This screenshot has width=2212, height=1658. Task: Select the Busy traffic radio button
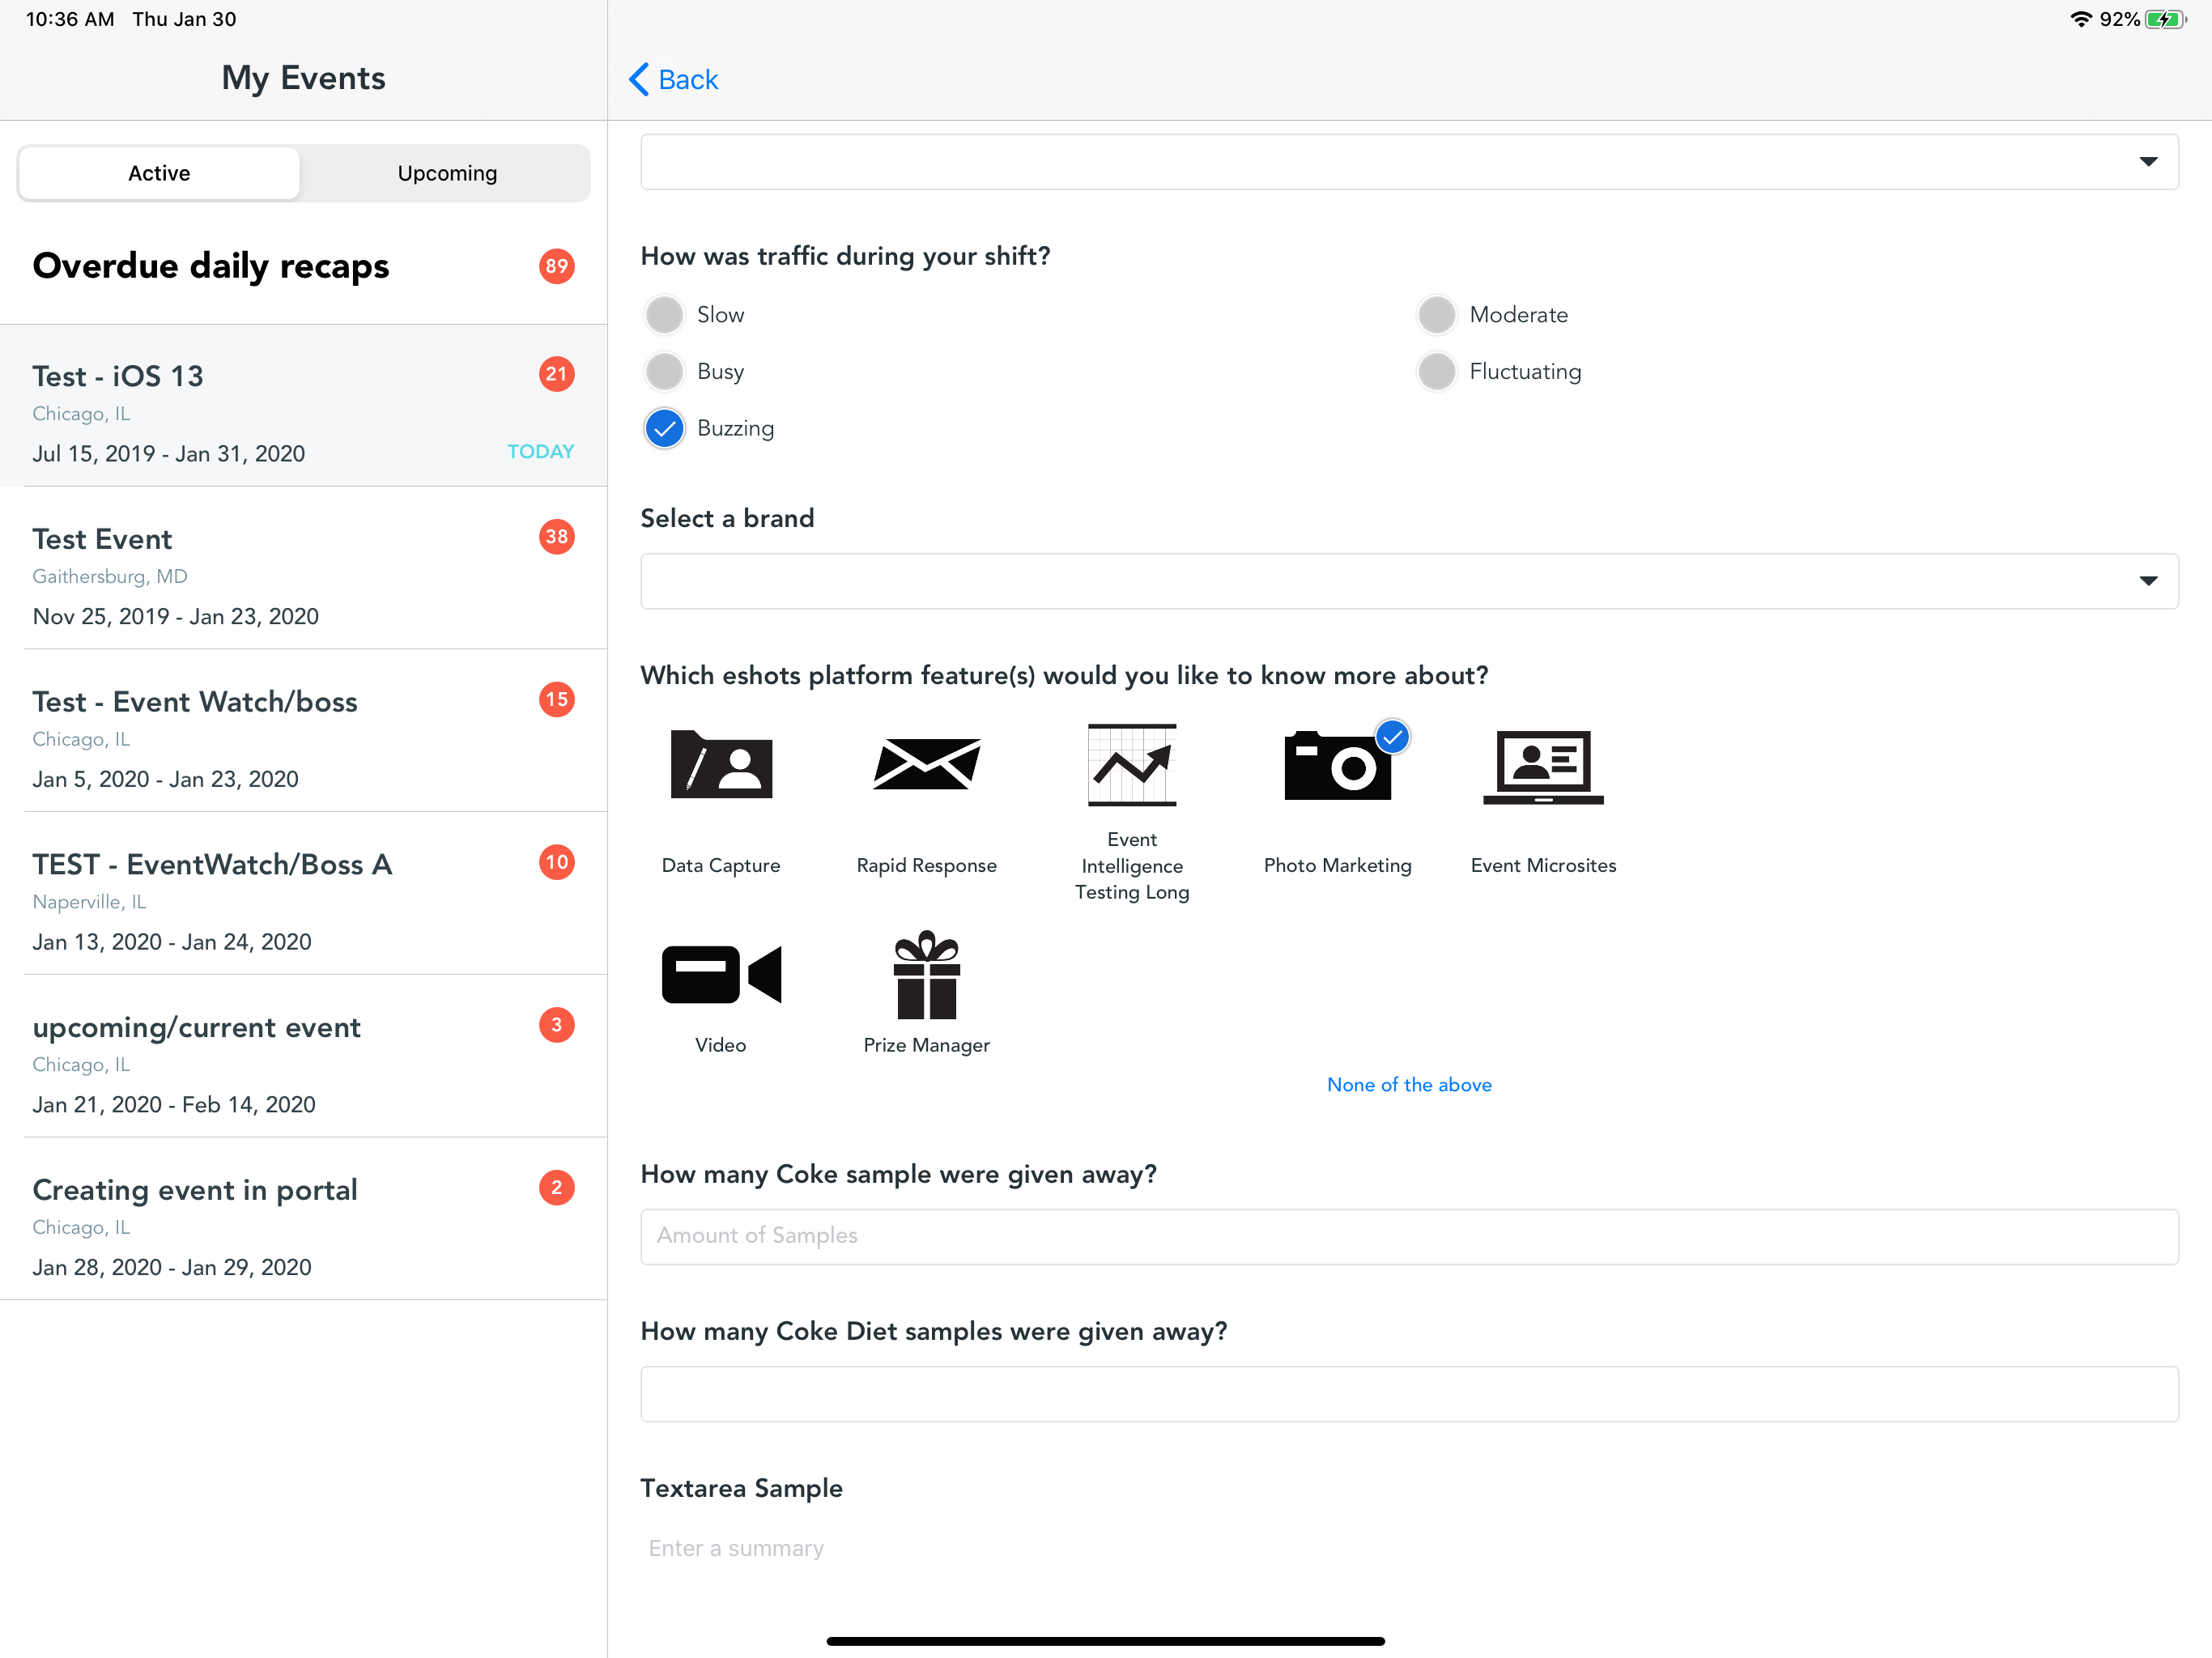(x=664, y=371)
